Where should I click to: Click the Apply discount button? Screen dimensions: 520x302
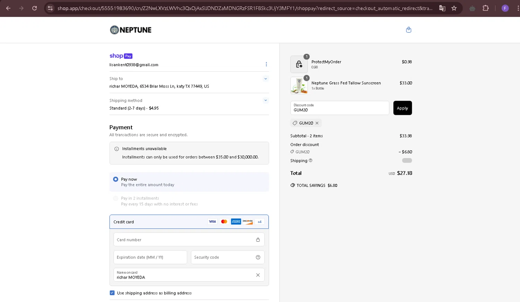402,108
